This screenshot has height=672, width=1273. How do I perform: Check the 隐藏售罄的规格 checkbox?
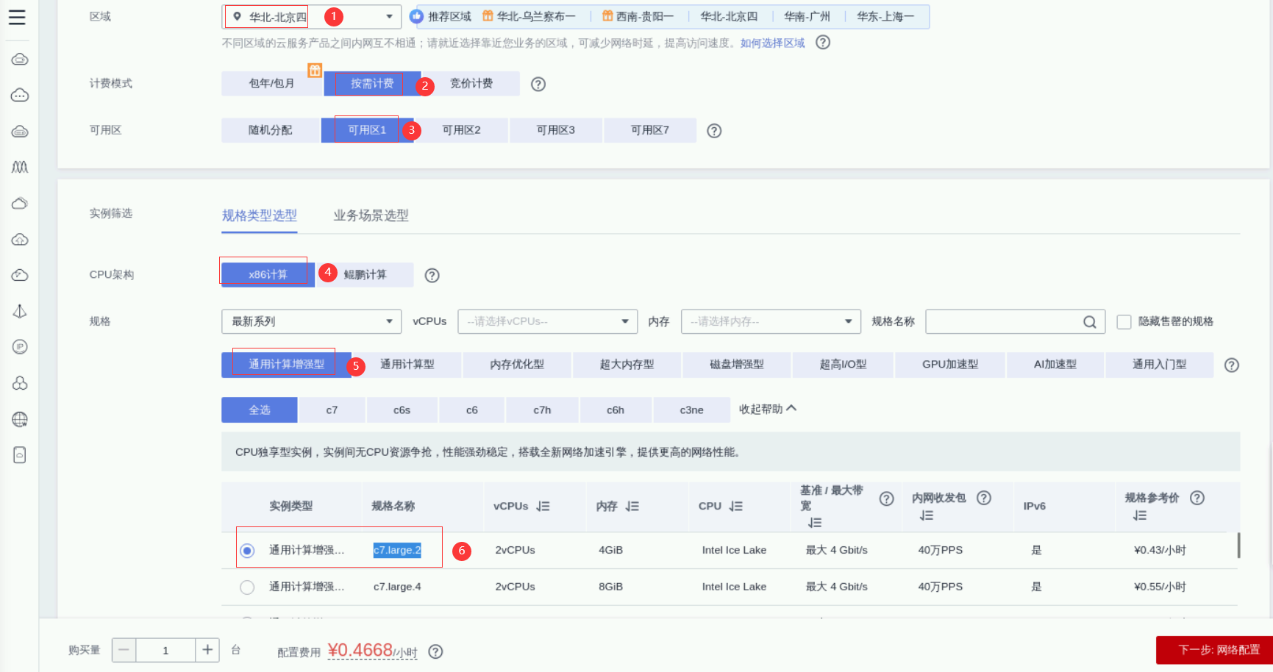coord(1124,322)
